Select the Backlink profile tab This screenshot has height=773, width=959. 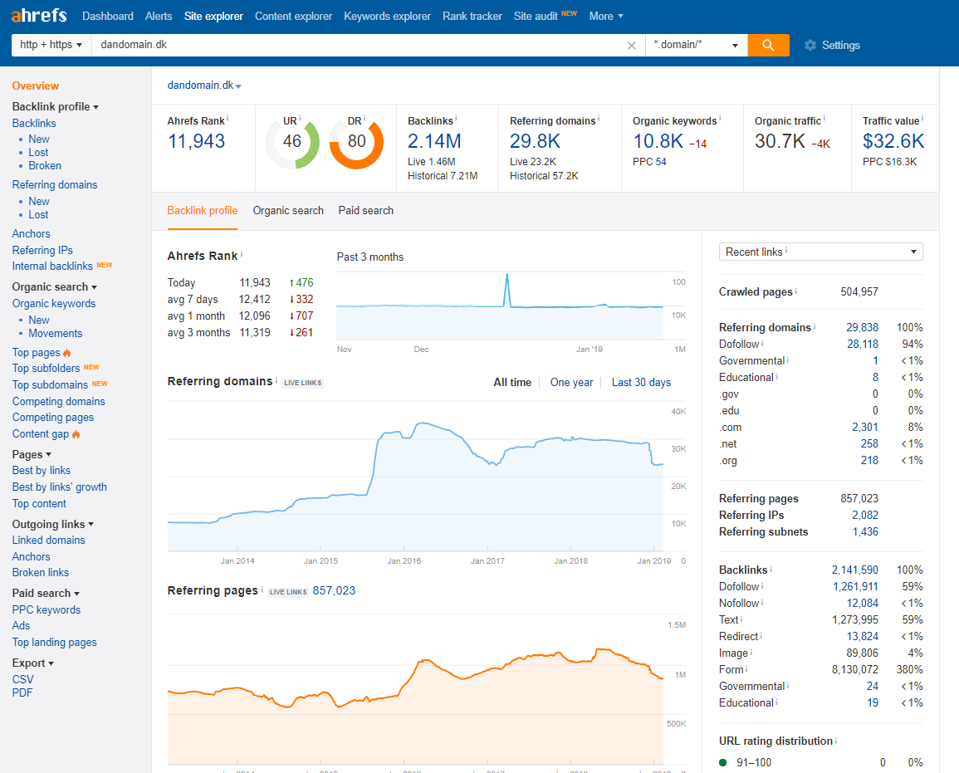[203, 210]
